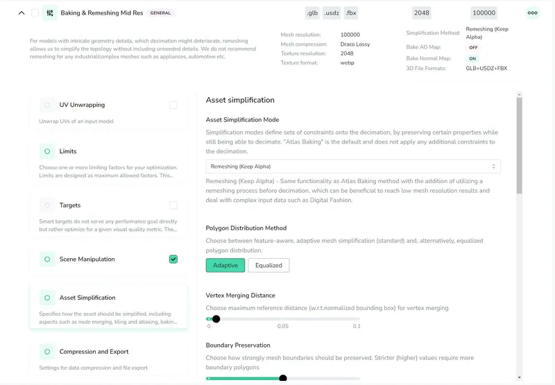The width and height of the screenshot is (555, 385).
Task: Enable the UV Unwrapping checkbox
Action: [x=173, y=105]
